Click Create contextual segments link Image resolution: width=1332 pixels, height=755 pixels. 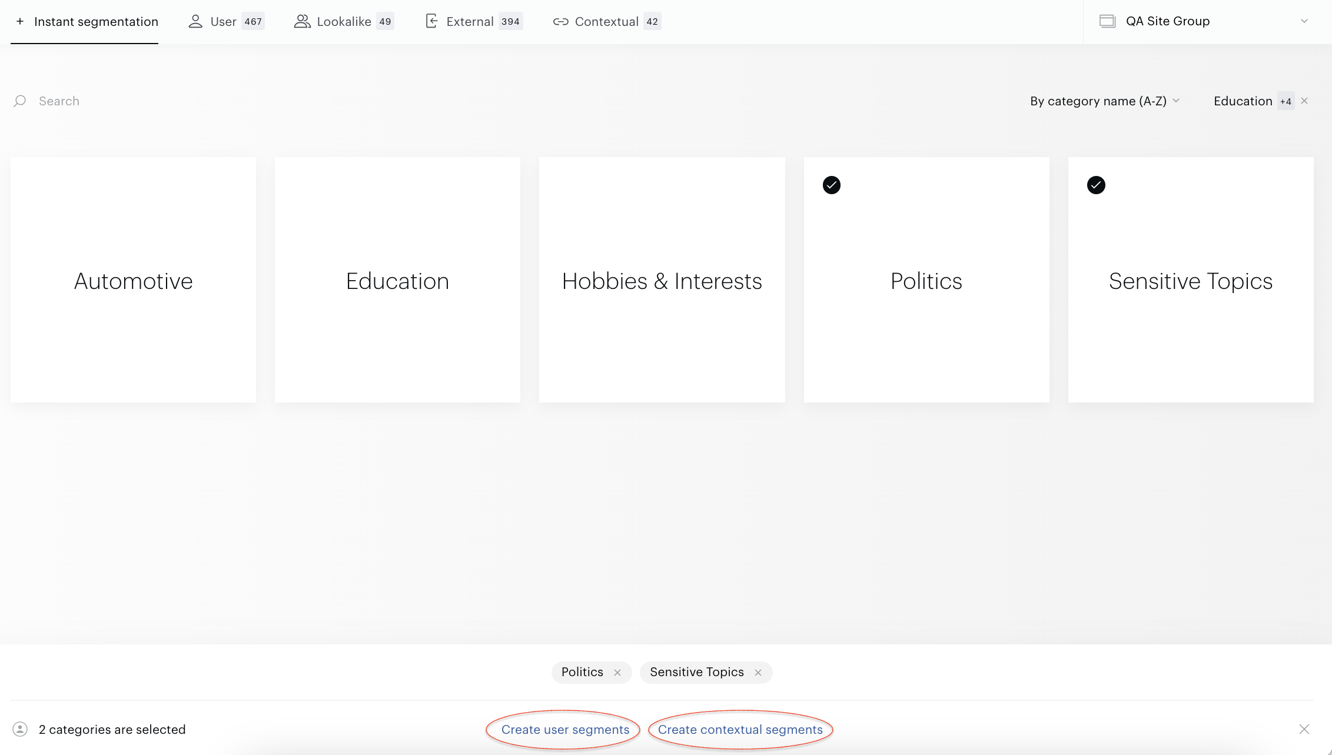[740, 730]
